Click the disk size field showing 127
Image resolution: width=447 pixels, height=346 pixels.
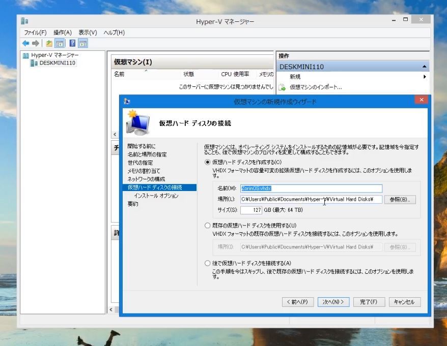pyautogui.click(x=251, y=210)
